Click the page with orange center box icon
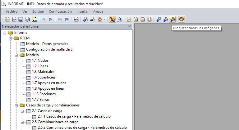 tap(136, 19)
